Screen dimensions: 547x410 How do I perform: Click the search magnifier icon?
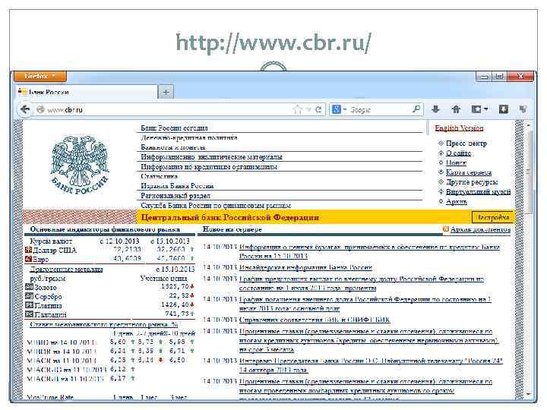pos(416,109)
